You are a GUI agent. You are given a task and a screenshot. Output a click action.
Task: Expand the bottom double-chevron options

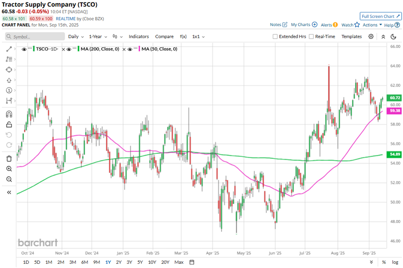click(x=371, y=262)
